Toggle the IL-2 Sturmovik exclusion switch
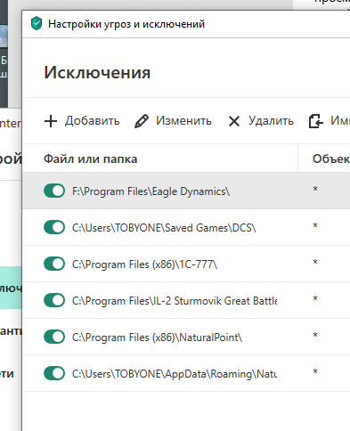The height and width of the screenshot is (431, 350). coord(54,300)
